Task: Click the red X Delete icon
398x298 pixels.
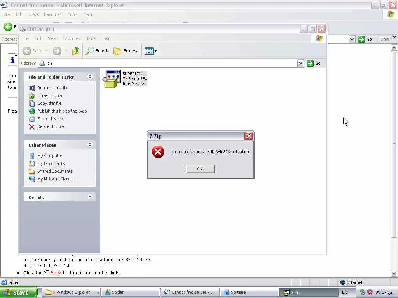Action: tap(32, 127)
